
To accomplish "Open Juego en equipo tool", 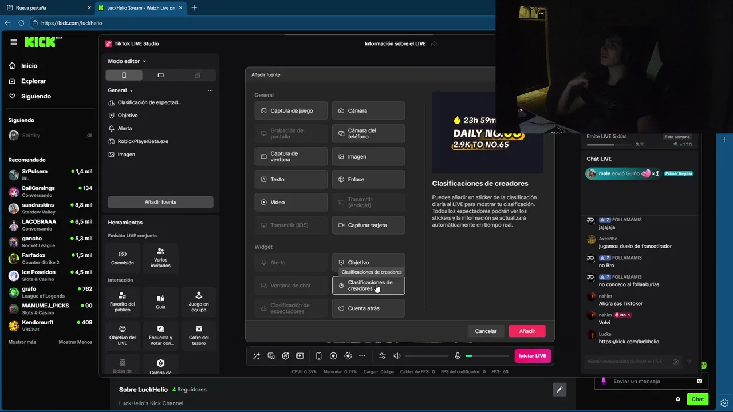I will [199, 302].
